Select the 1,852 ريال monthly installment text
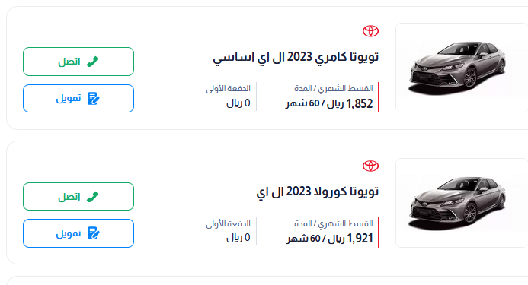 [x=350, y=103]
